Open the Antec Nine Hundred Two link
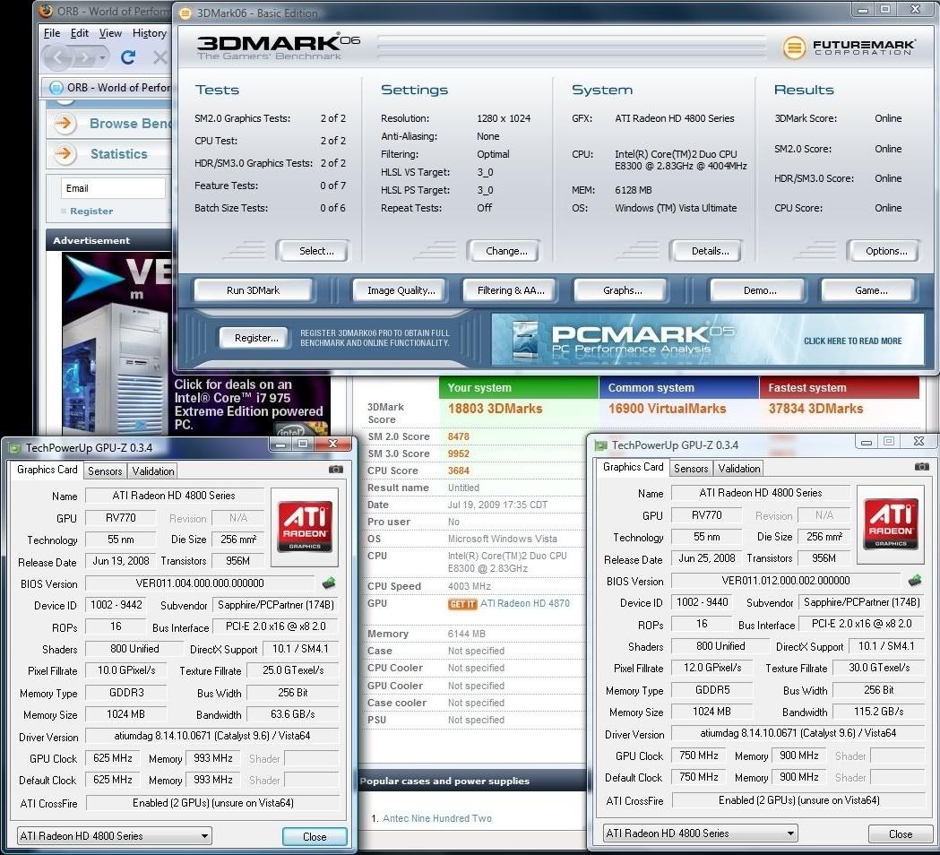 [437, 818]
